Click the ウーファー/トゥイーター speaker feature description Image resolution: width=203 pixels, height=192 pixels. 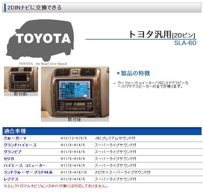coord(153,84)
